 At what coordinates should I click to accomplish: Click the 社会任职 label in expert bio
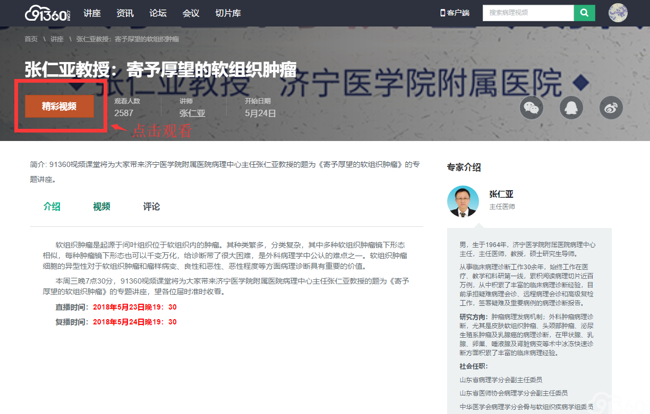pyautogui.click(x=474, y=366)
